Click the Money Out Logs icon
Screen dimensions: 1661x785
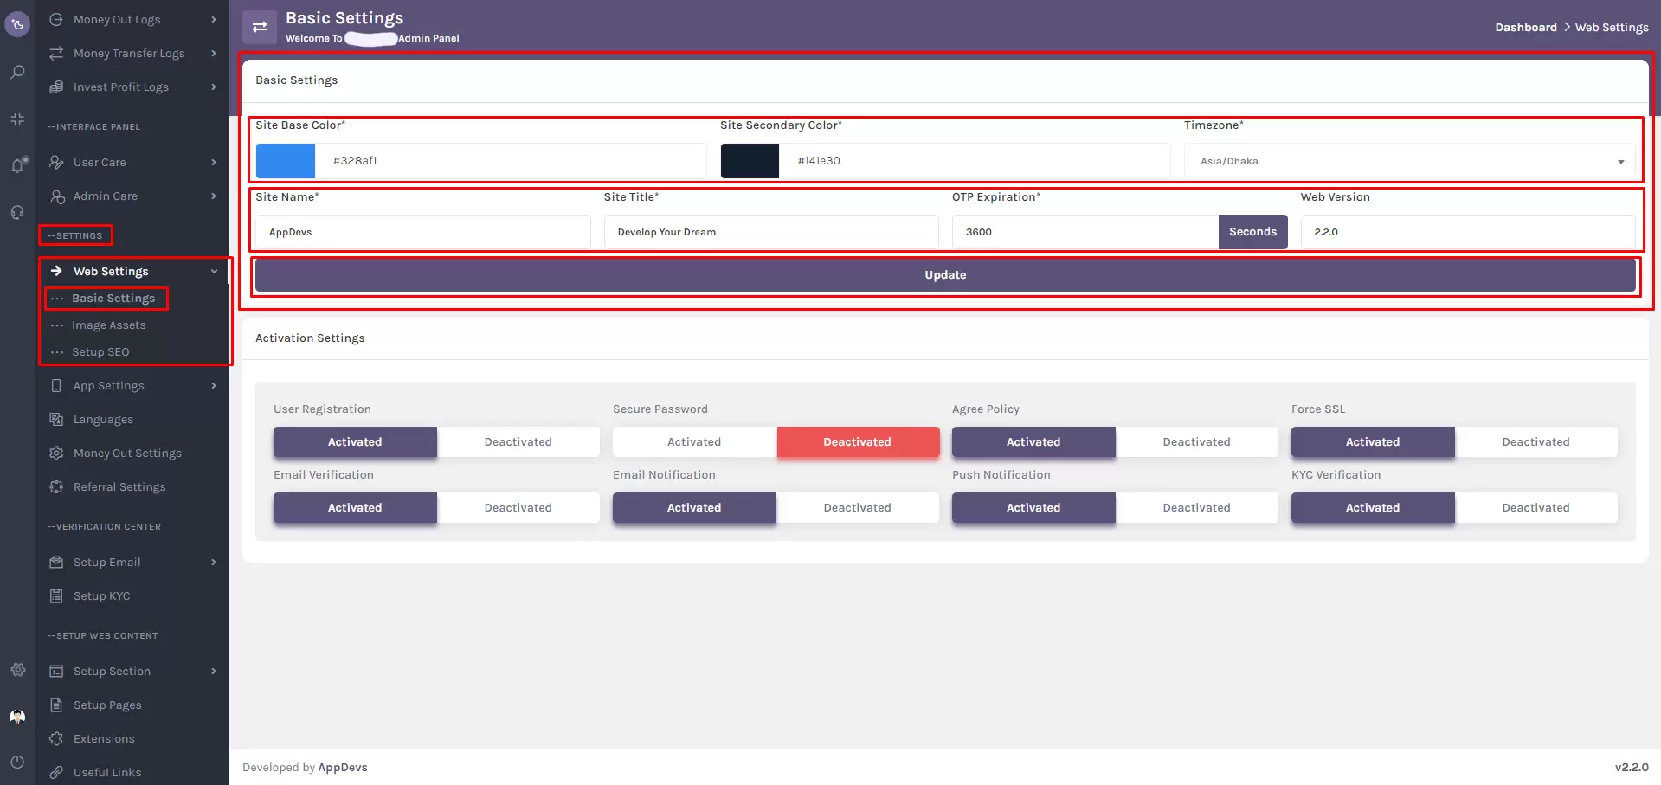(56, 19)
